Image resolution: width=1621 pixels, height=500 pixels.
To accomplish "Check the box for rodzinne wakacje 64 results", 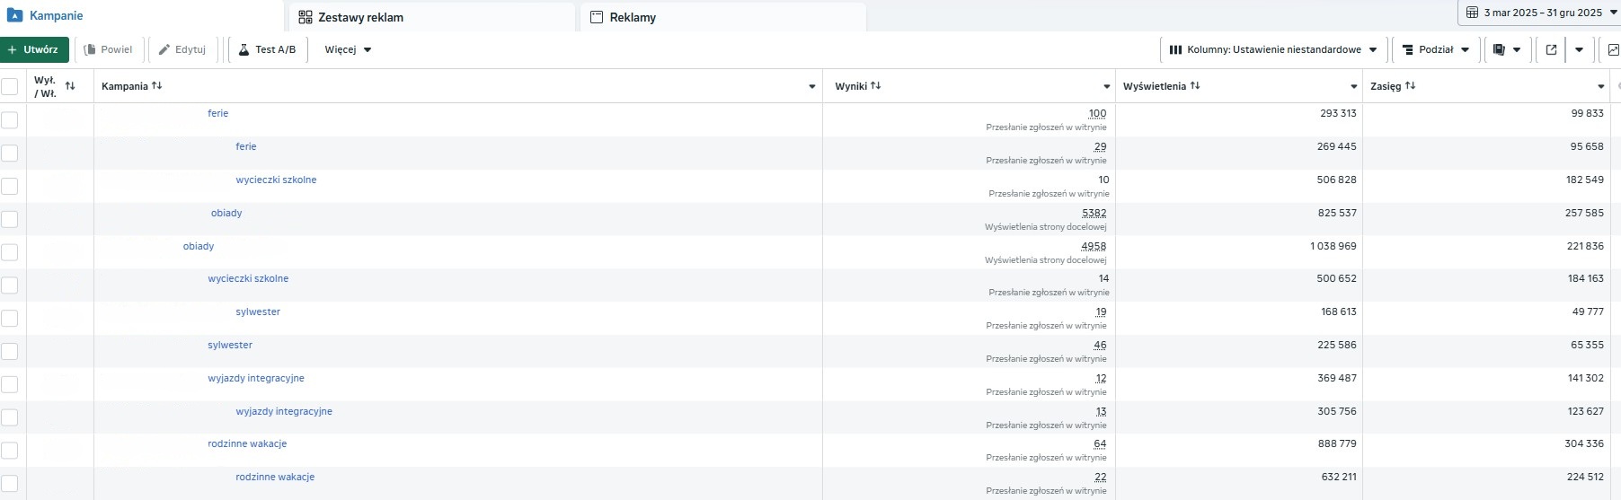I will (10, 451).
